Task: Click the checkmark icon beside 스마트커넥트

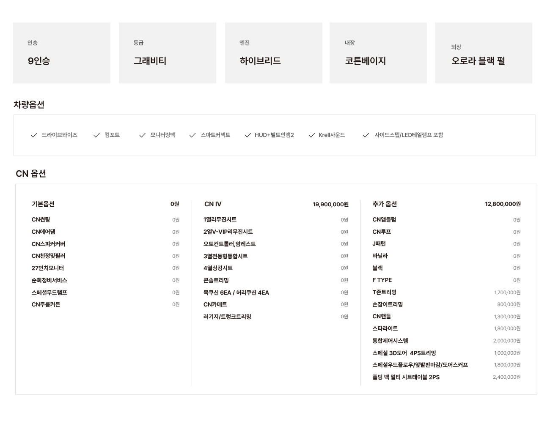Action: (192, 135)
